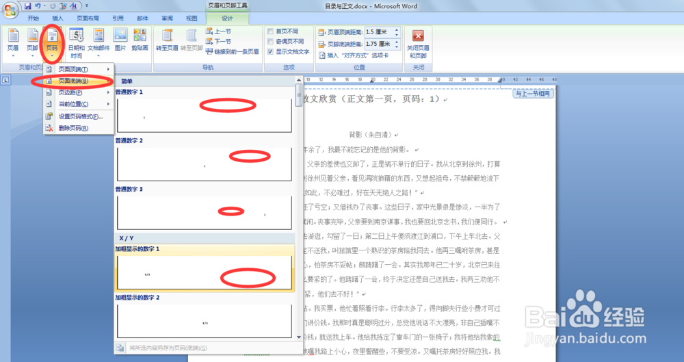Choose 删除页码(R) menu entry
684x362 pixels.
[79, 129]
